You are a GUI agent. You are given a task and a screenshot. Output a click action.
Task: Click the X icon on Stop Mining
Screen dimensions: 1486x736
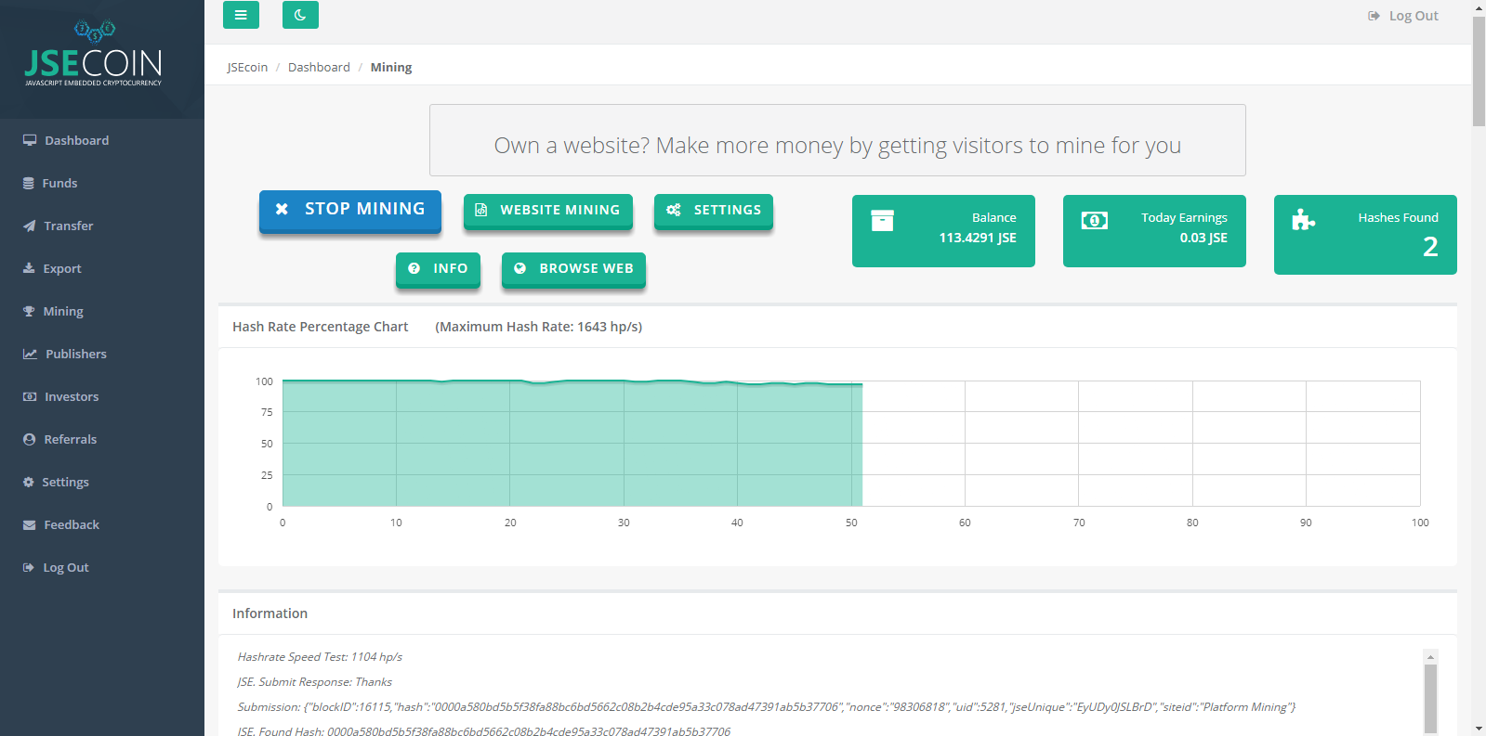[x=282, y=210]
